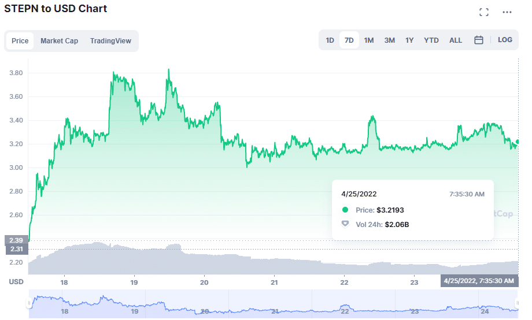
Task: Click the Vol 24h: $2.06B tooltip value
Action: 382,225
